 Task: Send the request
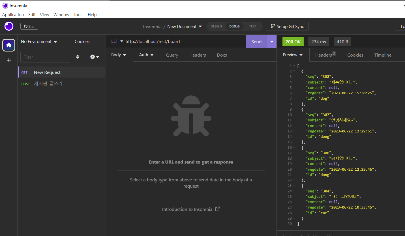pos(256,42)
